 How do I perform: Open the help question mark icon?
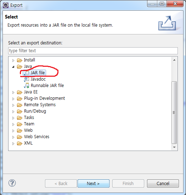[12, 183]
